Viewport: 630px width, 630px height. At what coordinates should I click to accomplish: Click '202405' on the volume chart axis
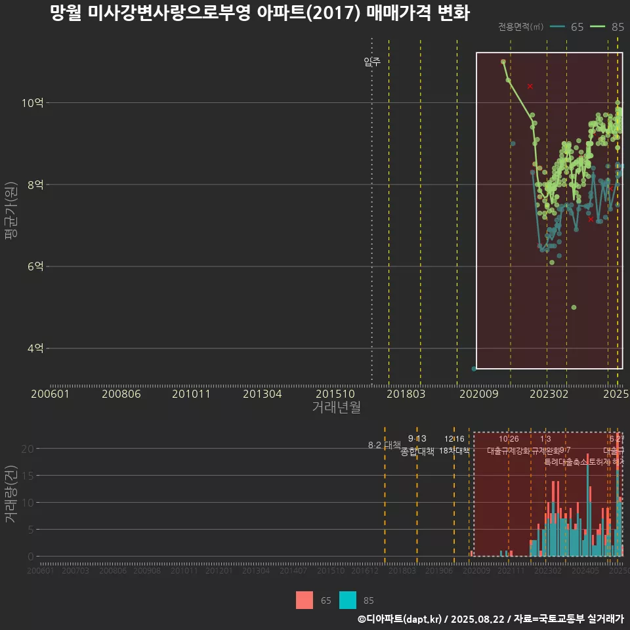[x=585, y=570]
